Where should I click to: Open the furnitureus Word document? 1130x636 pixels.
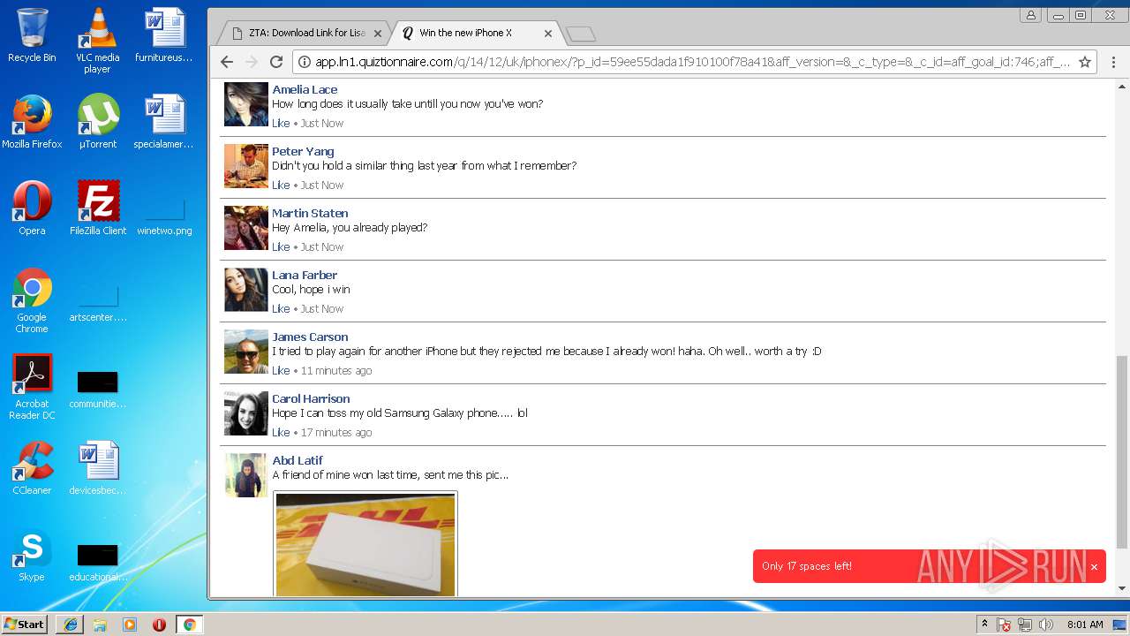164,35
